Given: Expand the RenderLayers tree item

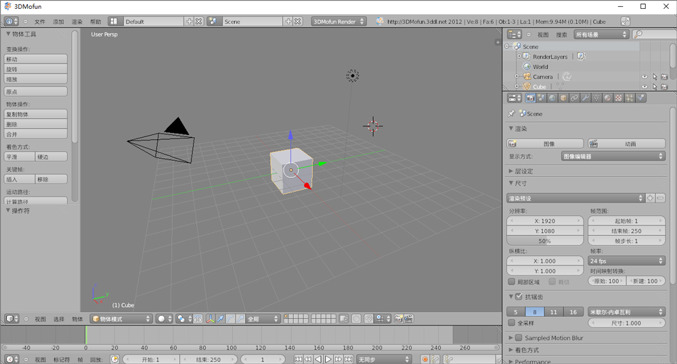Looking at the screenshot, I should click(x=519, y=57).
